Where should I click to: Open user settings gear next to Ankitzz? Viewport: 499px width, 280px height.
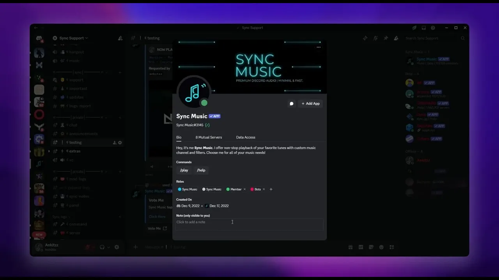pos(117,247)
